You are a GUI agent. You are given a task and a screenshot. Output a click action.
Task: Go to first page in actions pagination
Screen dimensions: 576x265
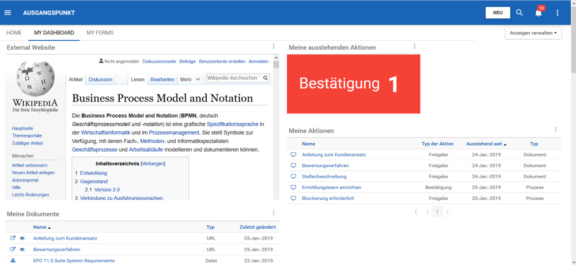[416, 211]
